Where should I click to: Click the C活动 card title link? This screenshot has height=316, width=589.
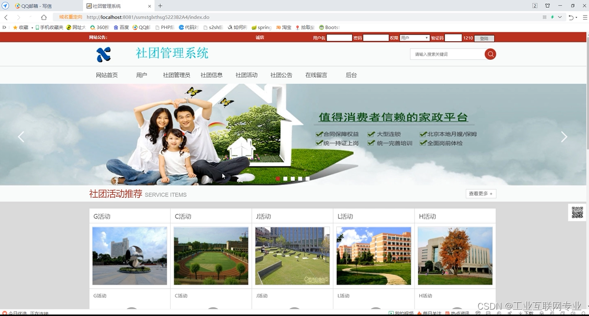[183, 216]
